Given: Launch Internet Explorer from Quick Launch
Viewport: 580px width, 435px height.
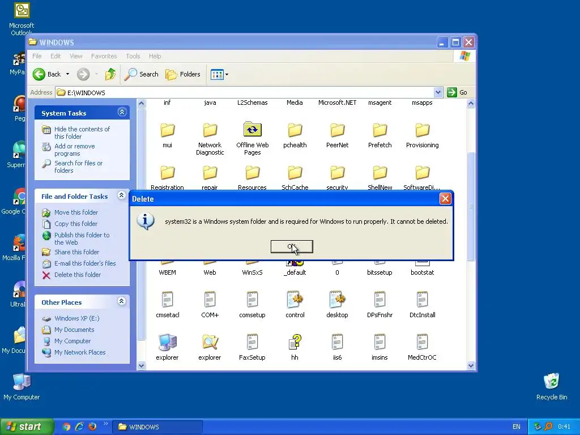Looking at the screenshot, I should 79,427.
